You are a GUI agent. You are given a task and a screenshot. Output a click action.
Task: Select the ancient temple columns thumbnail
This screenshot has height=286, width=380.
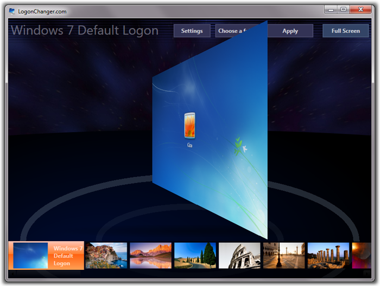tap(328, 256)
